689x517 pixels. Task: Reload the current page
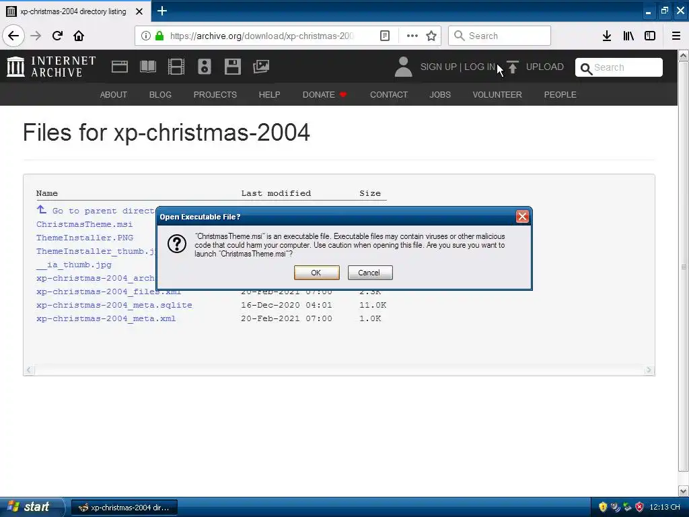click(57, 36)
